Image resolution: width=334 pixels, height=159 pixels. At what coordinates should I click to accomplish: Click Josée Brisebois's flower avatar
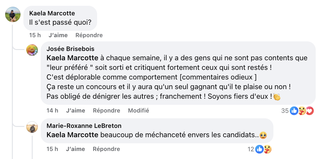pyautogui.click(x=32, y=50)
